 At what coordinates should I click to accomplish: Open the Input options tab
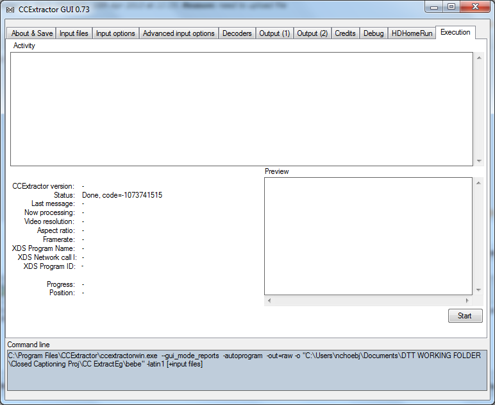click(x=115, y=33)
